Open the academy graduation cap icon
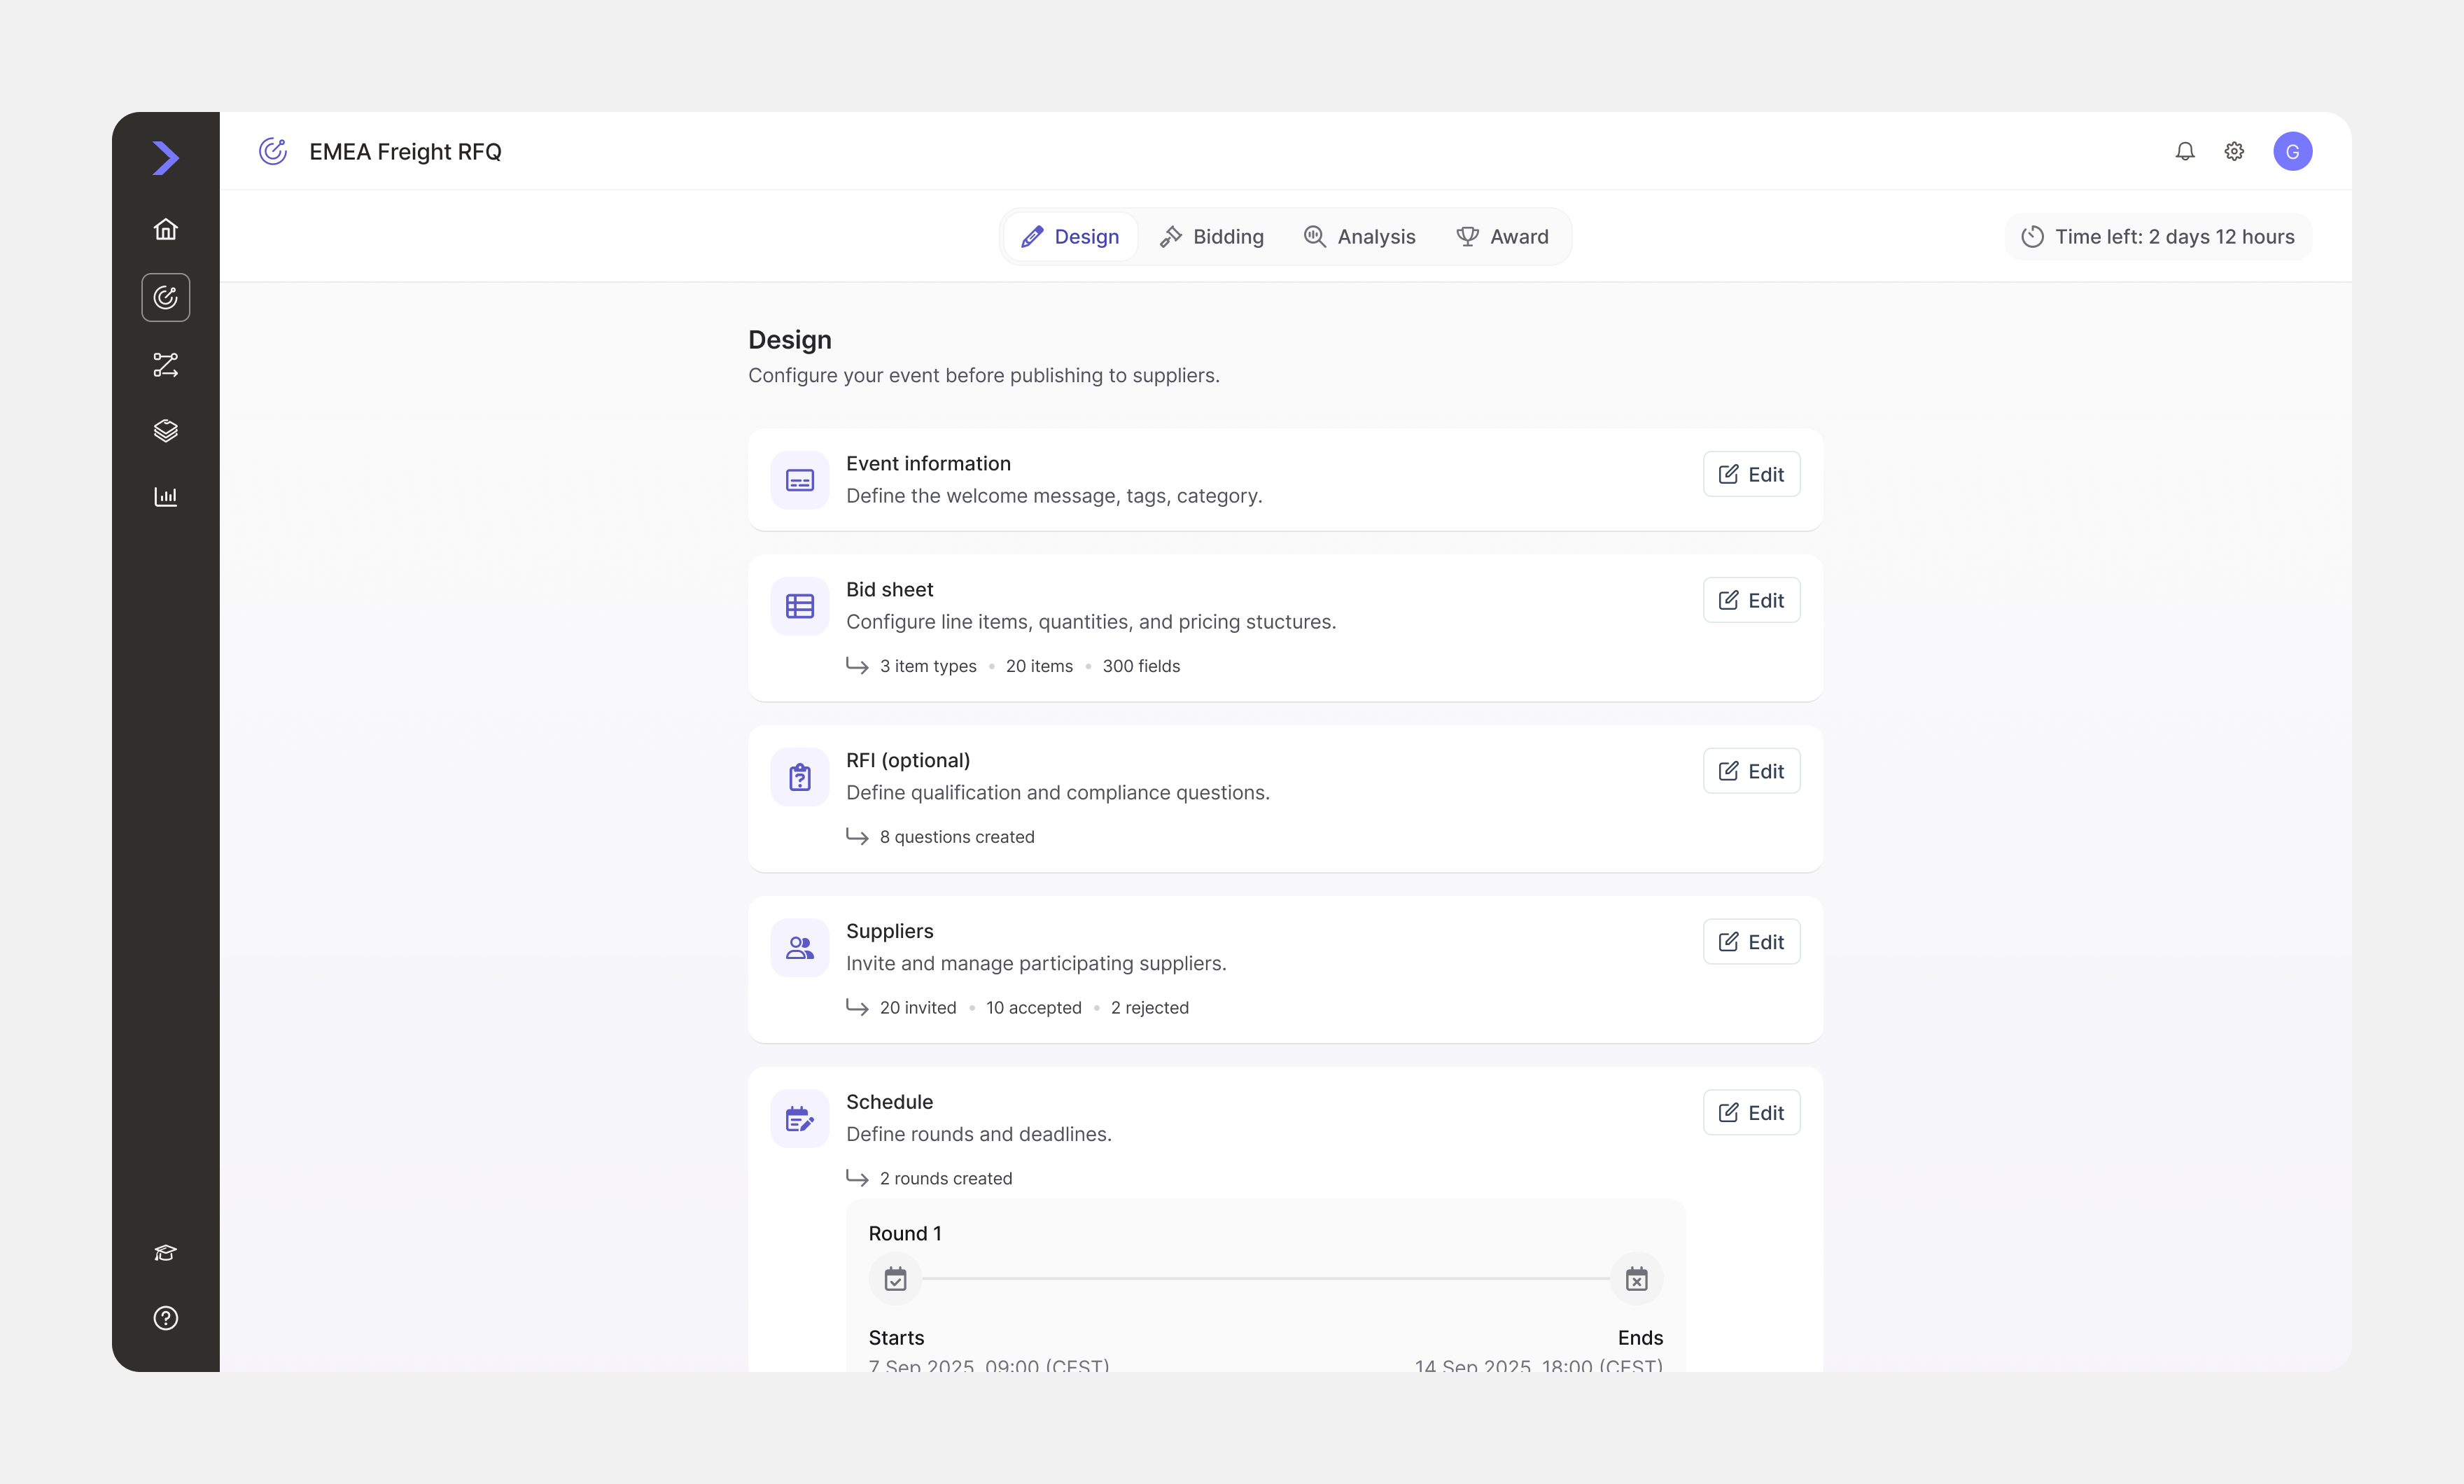 [166, 1252]
